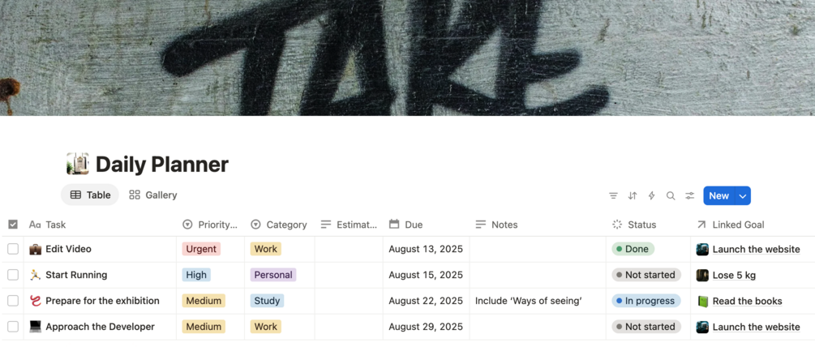Screen dimensions: 815x347
Task: Click the search magnifier icon
Action: [671, 196]
